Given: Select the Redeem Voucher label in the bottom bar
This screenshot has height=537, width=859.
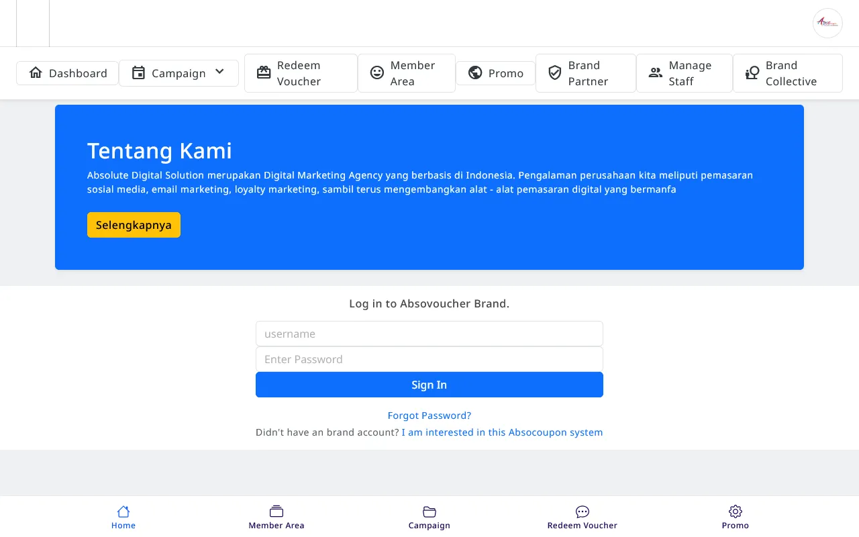Looking at the screenshot, I should [x=583, y=526].
